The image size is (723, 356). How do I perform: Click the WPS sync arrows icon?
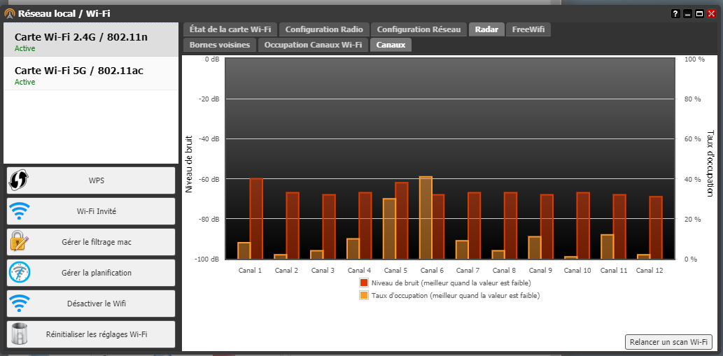18,180
